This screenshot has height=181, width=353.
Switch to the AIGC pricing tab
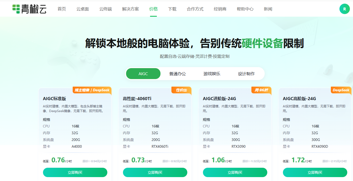tap(143, 74)
